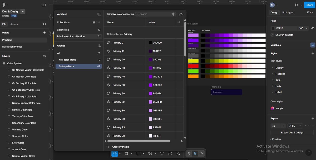The height and width of the screenshot is (160, 316).
Task: Expand the Display text style group
Action: [273, 68]
